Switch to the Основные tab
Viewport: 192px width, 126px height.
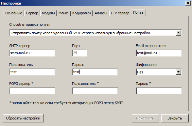[x=14, y=13]
